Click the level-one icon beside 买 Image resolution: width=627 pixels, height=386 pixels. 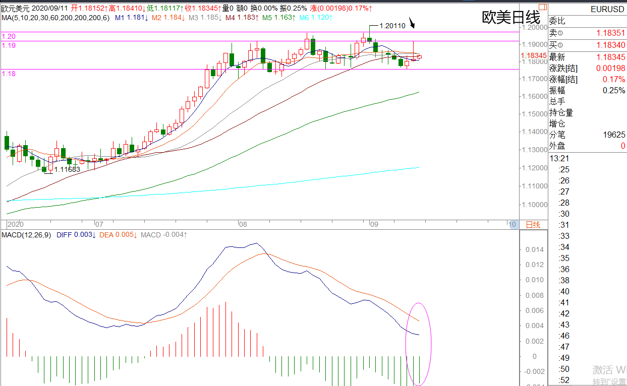[560, 45]
